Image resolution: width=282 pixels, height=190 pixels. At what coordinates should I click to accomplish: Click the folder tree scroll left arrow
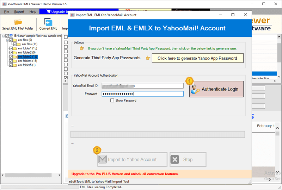pyautogui.click(x=2, y=175)
